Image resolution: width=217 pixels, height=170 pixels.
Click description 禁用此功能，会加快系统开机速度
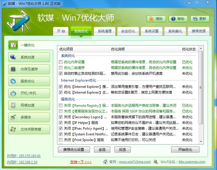tap(137, 73)
